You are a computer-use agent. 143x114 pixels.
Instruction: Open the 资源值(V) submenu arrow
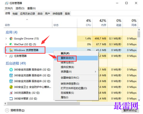96,72
